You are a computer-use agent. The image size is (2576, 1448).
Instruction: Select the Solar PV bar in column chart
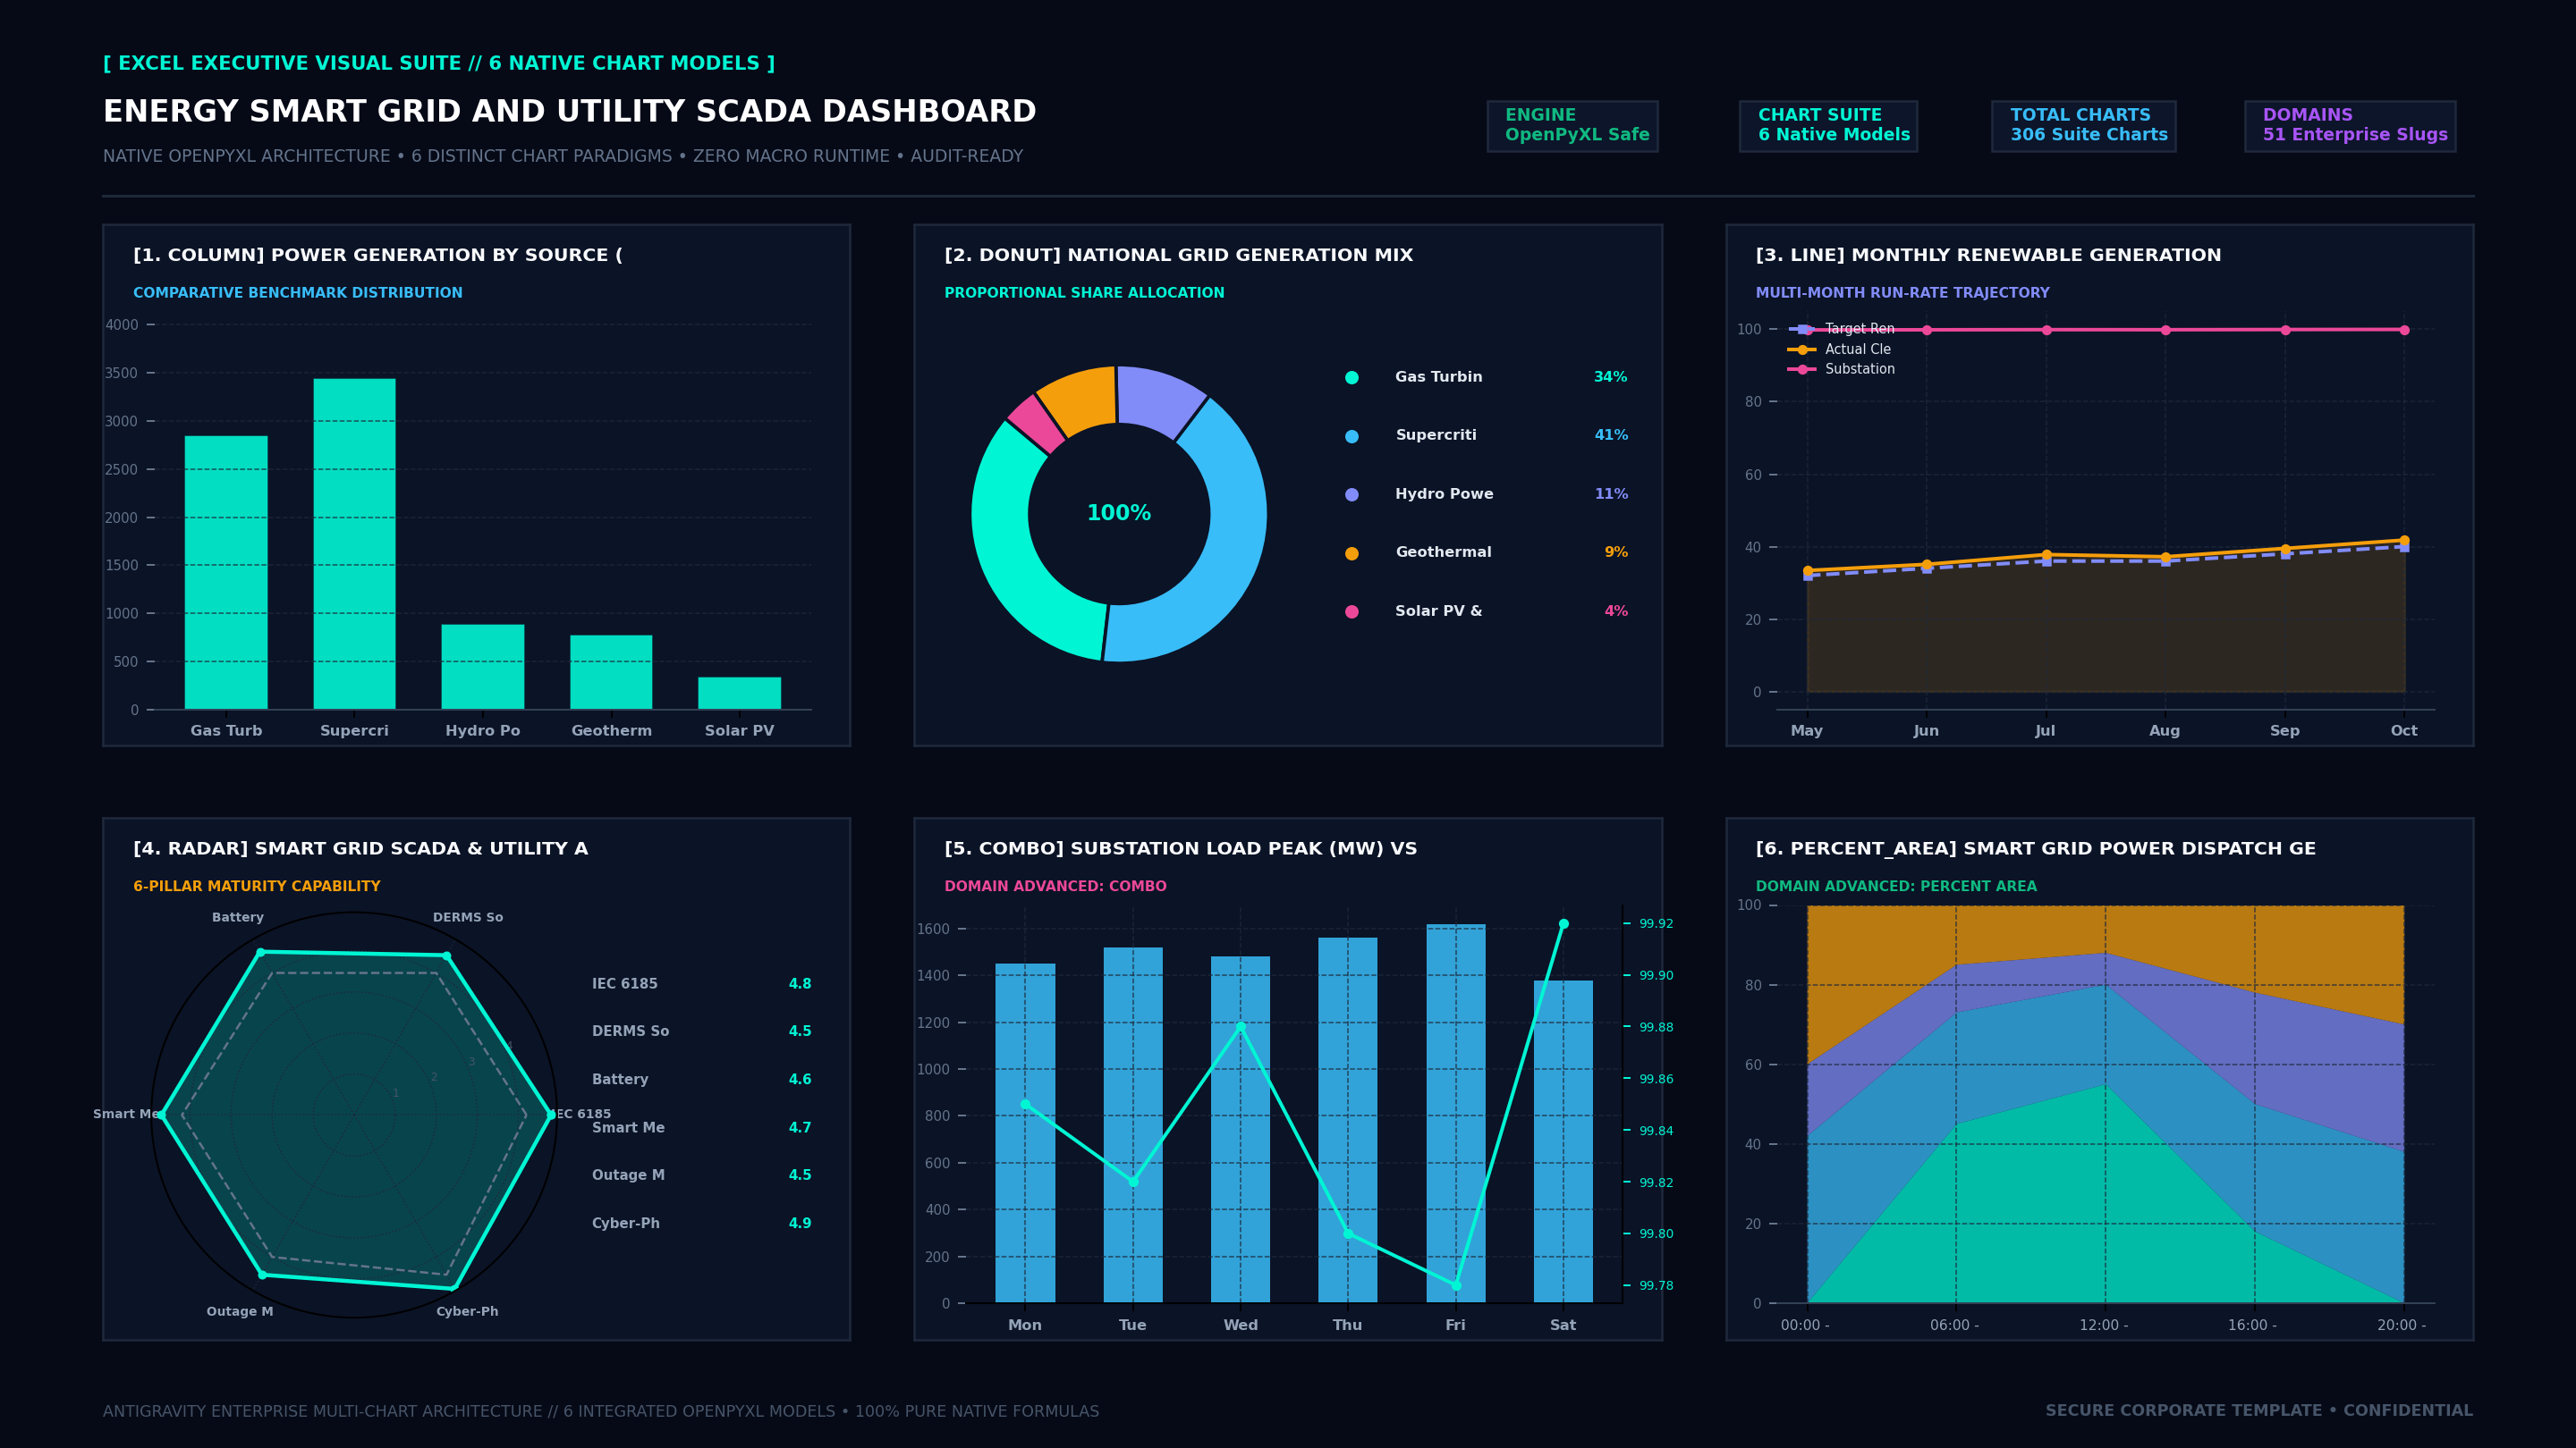(739, 694)
